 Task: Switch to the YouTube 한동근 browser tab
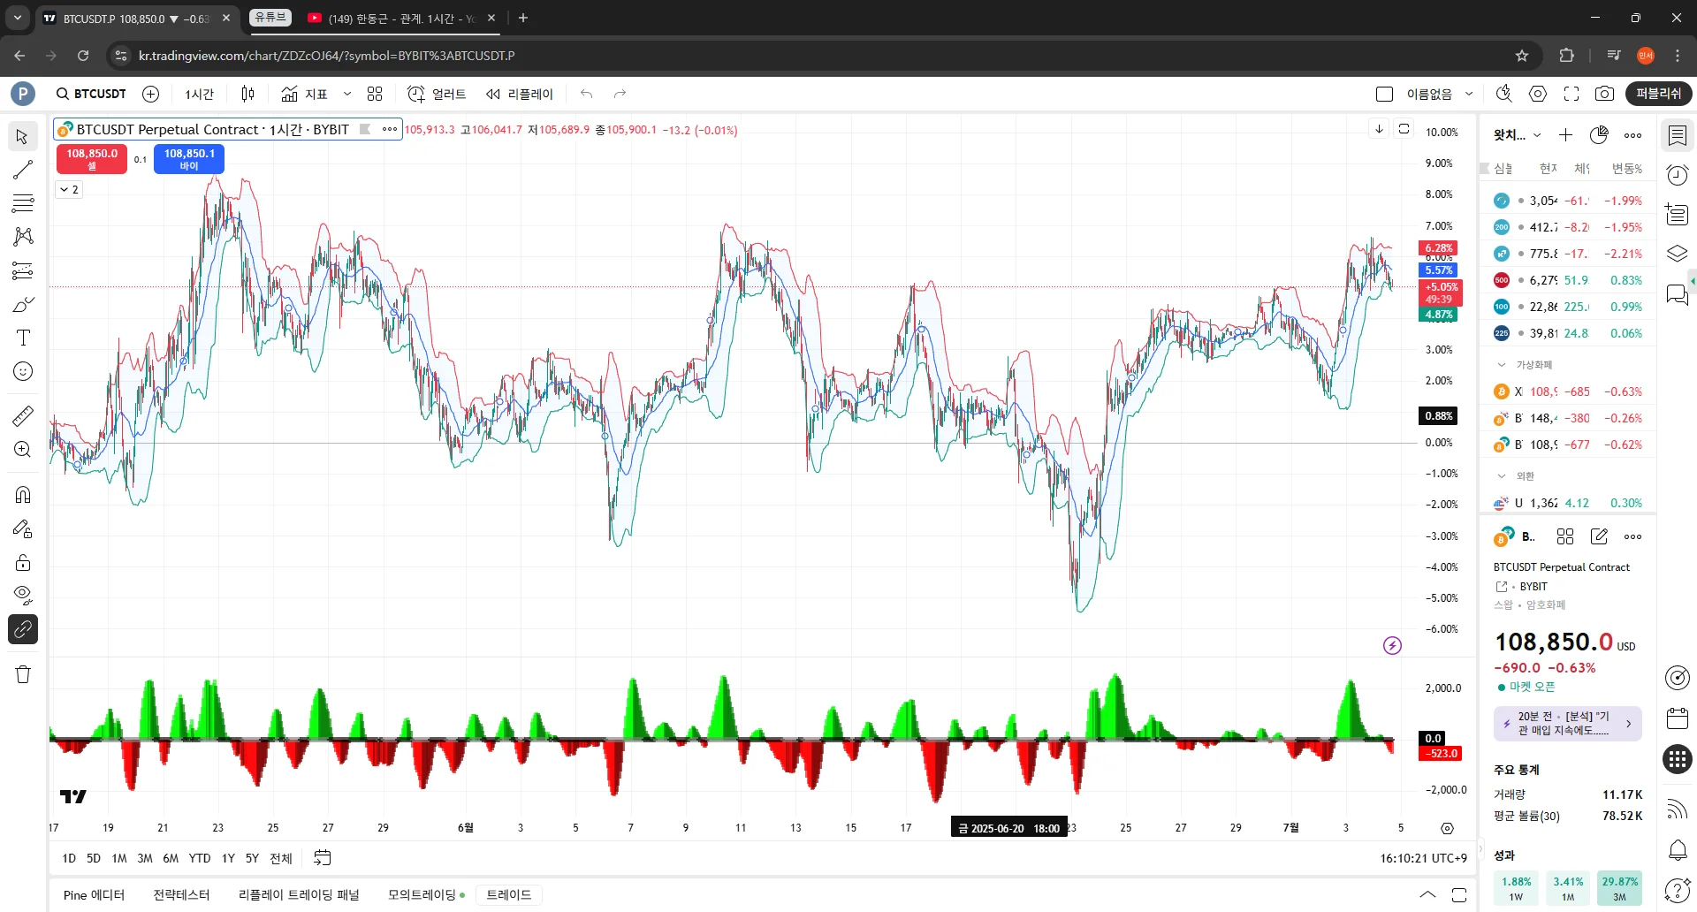(x=401, y=18)
